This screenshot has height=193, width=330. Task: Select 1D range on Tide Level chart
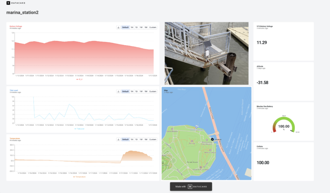coord(136,92)
